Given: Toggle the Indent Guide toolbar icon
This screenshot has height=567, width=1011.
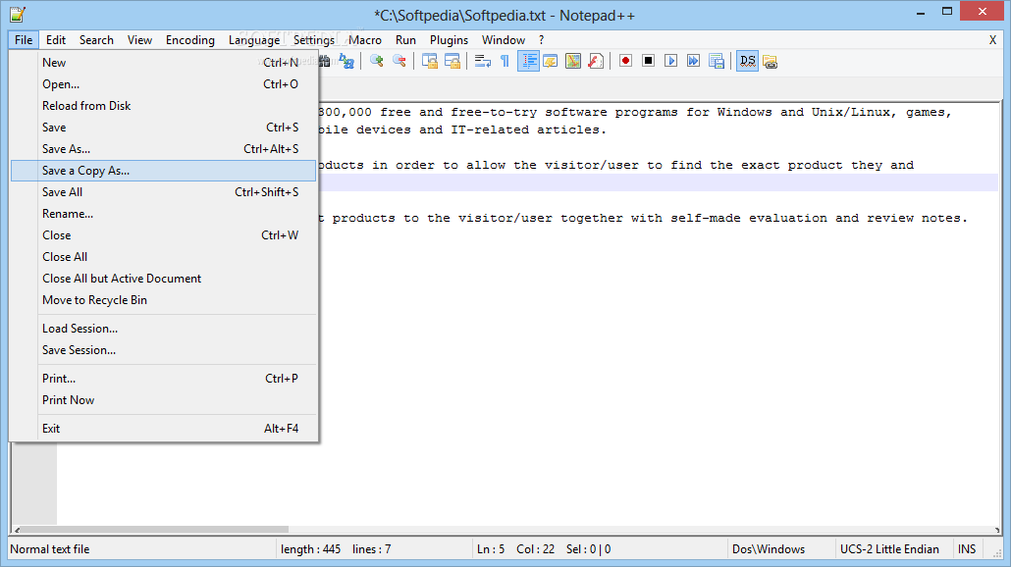Looking at the screenshot, I should pos(528,61).
